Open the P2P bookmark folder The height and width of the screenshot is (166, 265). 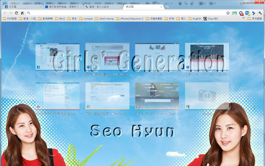click(10, 19)
